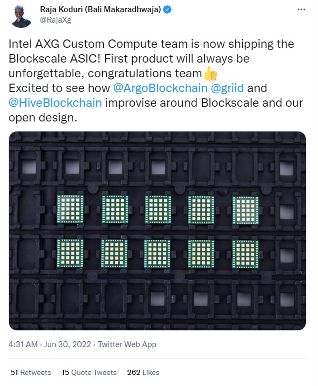Click the thumbs up emoji in tweet
The height and width of the screenshot is (386, 318).
point(210,74)
